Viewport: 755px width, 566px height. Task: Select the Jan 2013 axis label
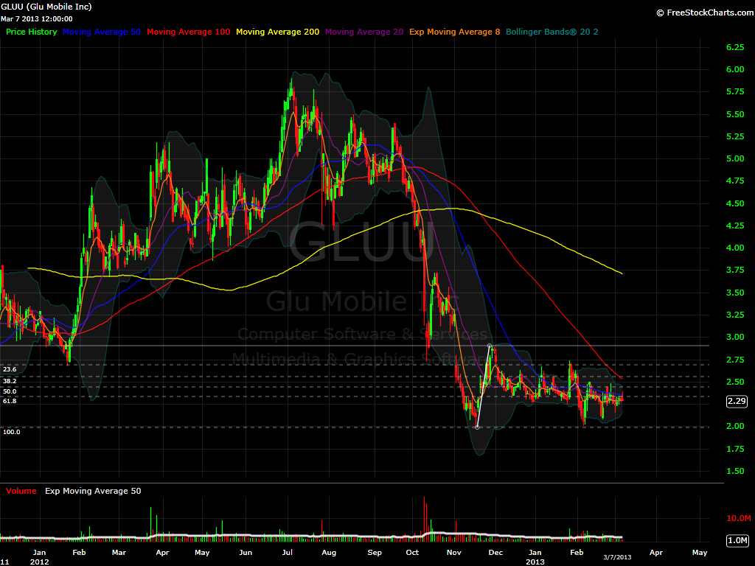coord(534,554)
